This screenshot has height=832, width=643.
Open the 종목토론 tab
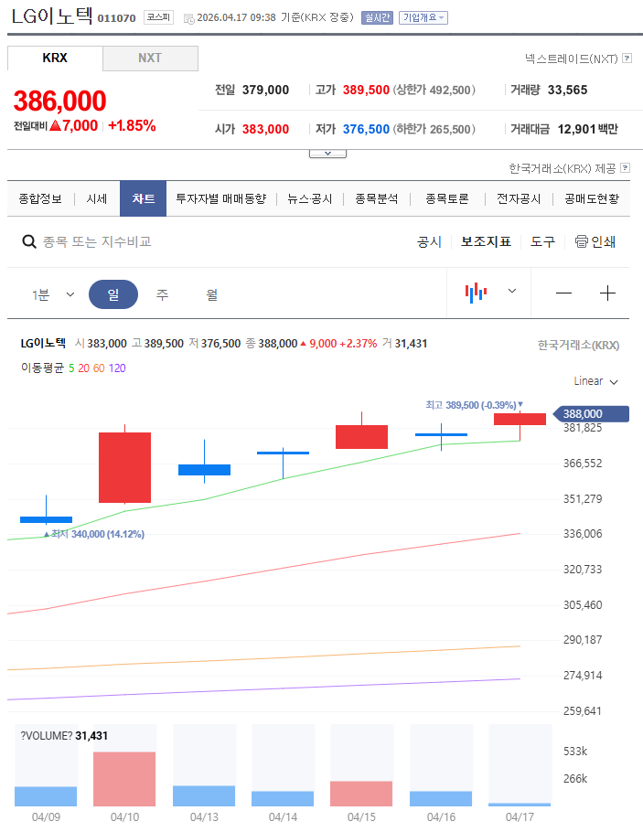[x=447, y=199]
